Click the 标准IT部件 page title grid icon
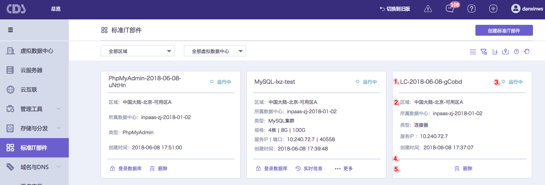The height and width of the screenshot is (185, 545). (104, 30)
